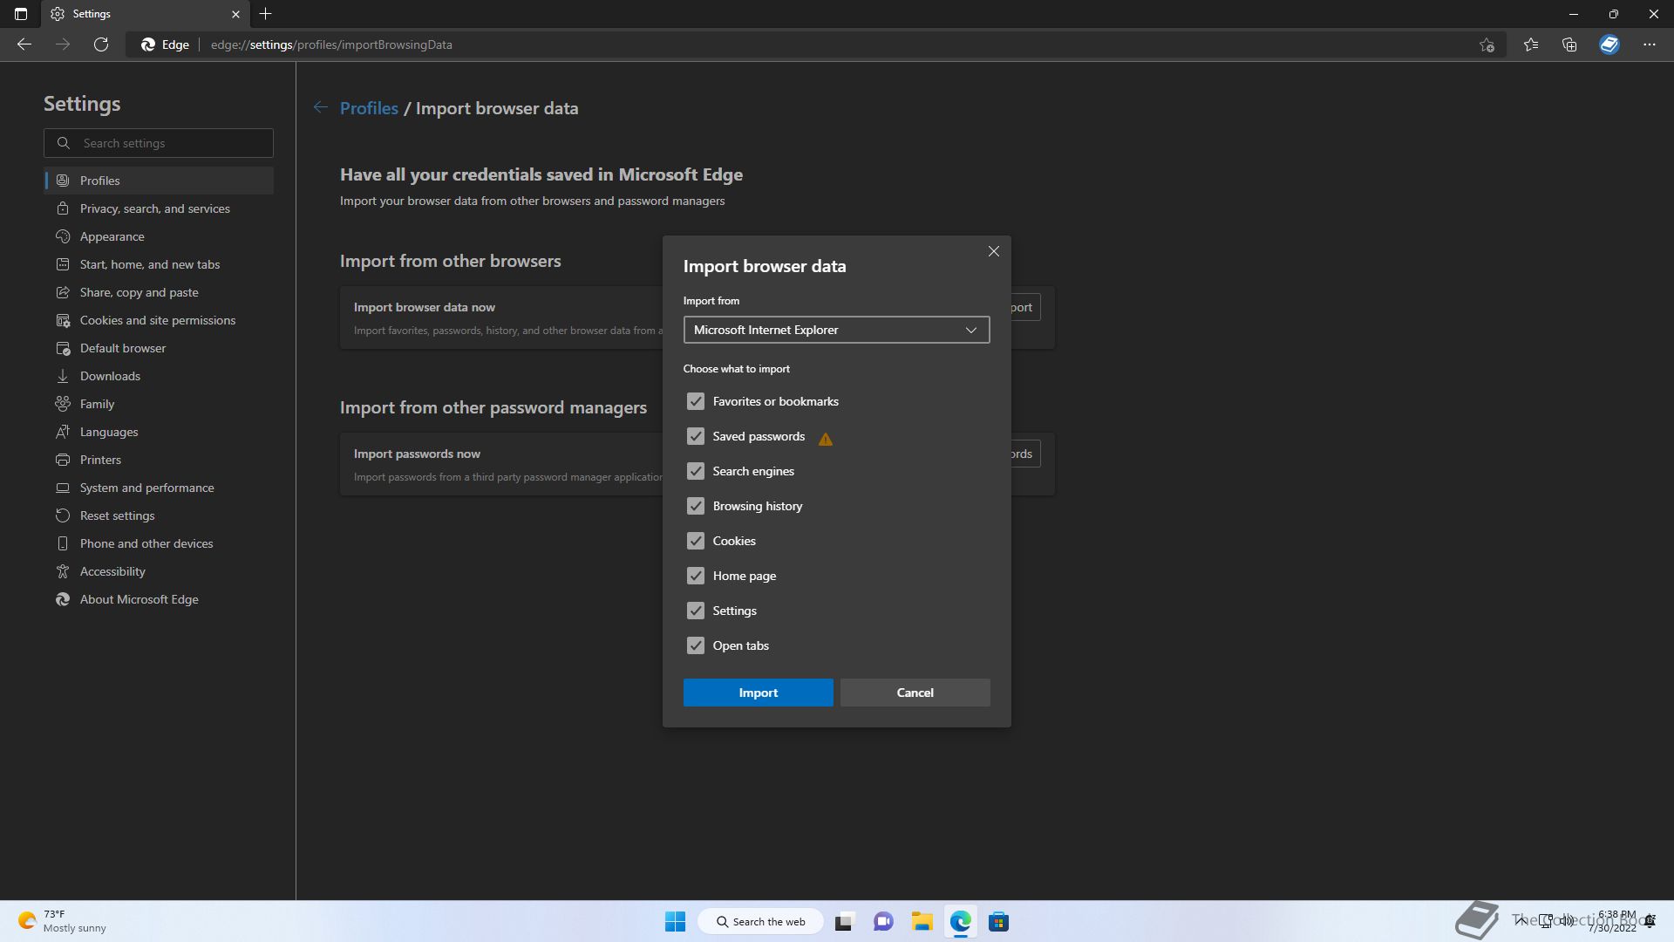
Task: Open Share, copy and paste settings
Action: [159, 292]
